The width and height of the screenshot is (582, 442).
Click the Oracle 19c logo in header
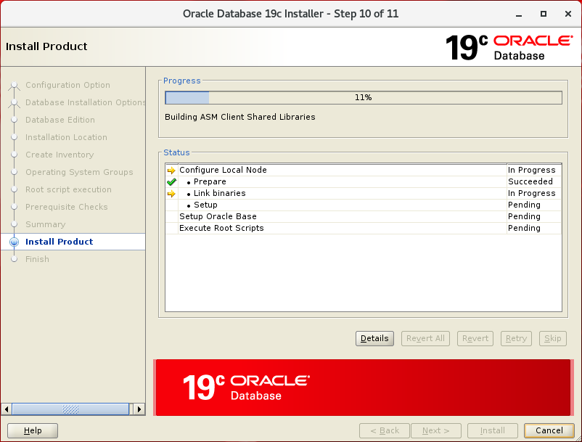tap(509, 47)
